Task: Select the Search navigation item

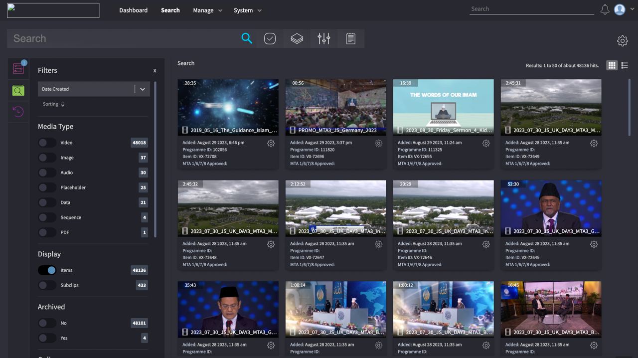Action: [170, 10]
